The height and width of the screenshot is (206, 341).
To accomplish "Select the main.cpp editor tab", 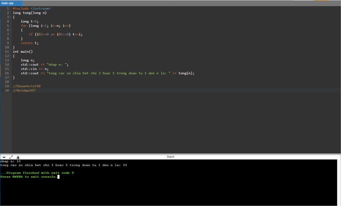I will (x=11, y=3).
